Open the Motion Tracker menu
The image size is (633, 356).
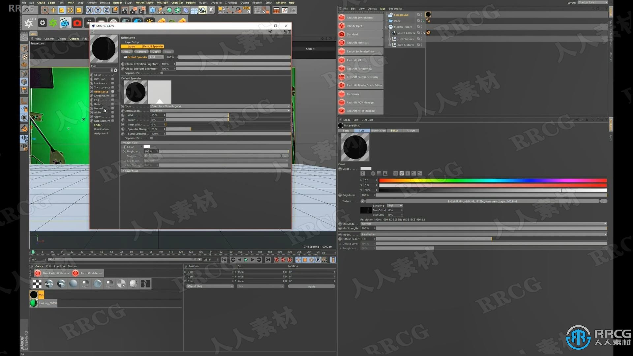pyautogui.click(x=144, y=3)
